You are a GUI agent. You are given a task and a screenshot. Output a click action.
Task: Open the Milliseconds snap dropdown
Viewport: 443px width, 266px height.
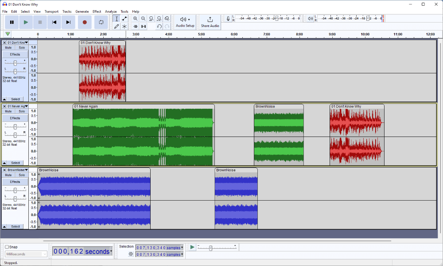26,254
